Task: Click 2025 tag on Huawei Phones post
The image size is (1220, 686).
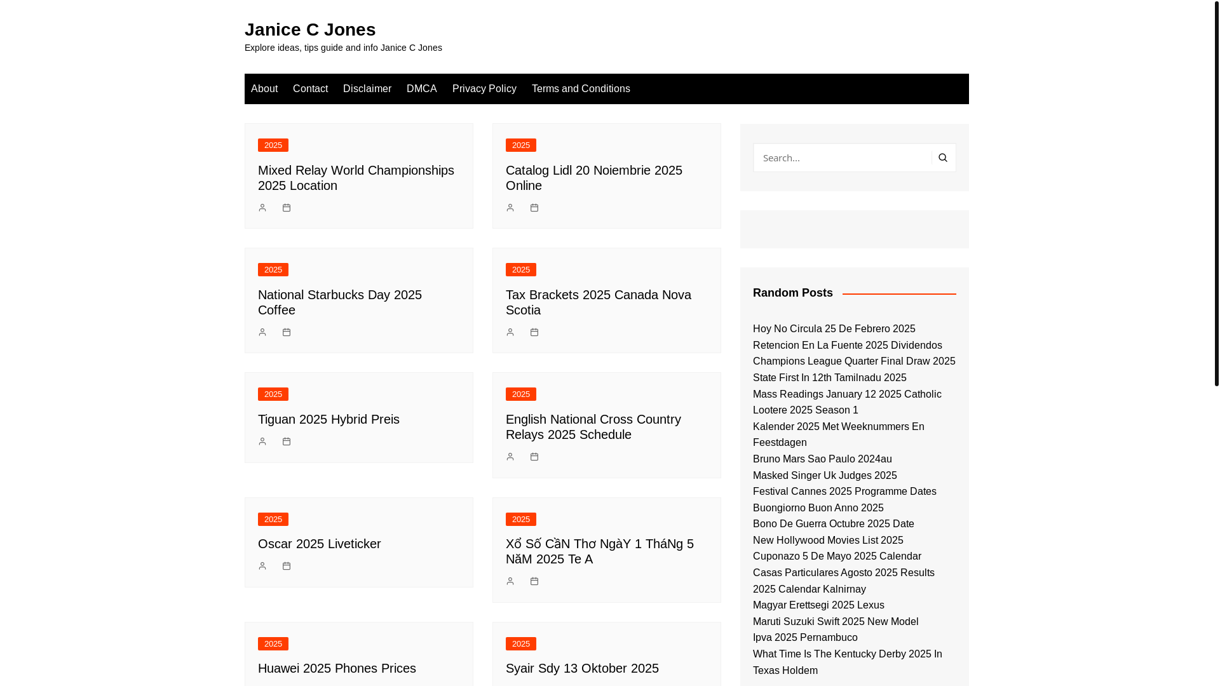Action: (x=273, y=644)
